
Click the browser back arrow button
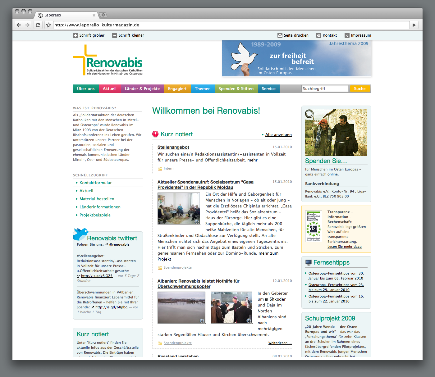pos(19,25)
